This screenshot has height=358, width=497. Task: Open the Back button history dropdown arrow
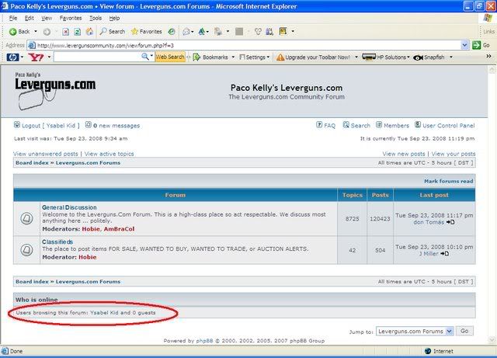click(x=36, y=31)
